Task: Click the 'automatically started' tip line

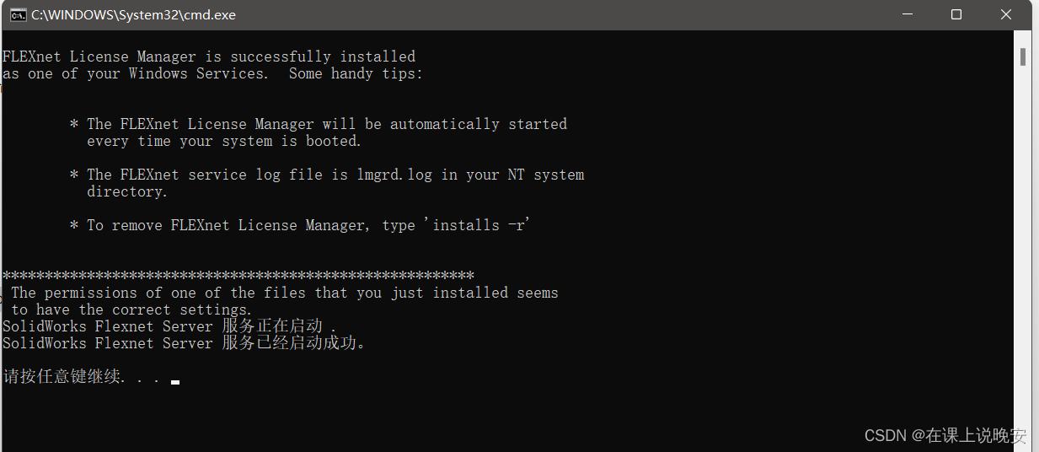Action: [x=327, y=124]
